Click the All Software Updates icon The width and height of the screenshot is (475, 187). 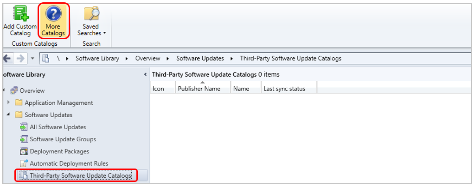[x=24, y=127]
